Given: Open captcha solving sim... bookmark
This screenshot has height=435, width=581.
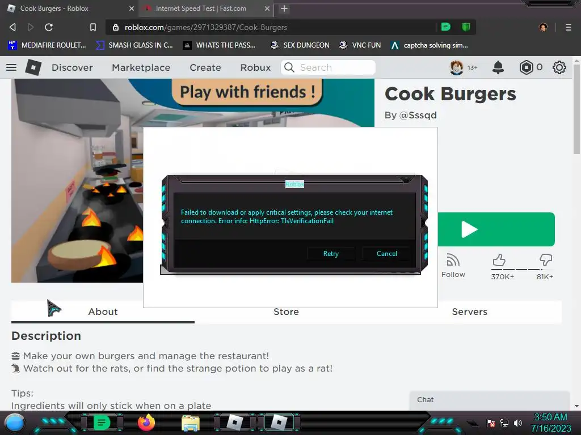Looking at the screenshot, I should [430, 45].
